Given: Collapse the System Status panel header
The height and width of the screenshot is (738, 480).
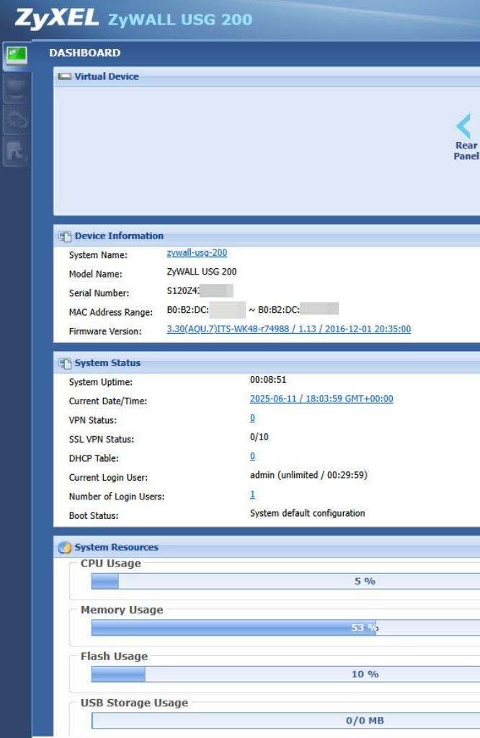Looking at the screenshot, I should tap(107, 363).
